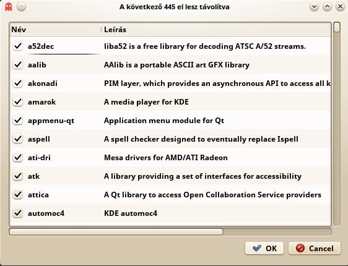Click the Cancel button

[315, 248]
